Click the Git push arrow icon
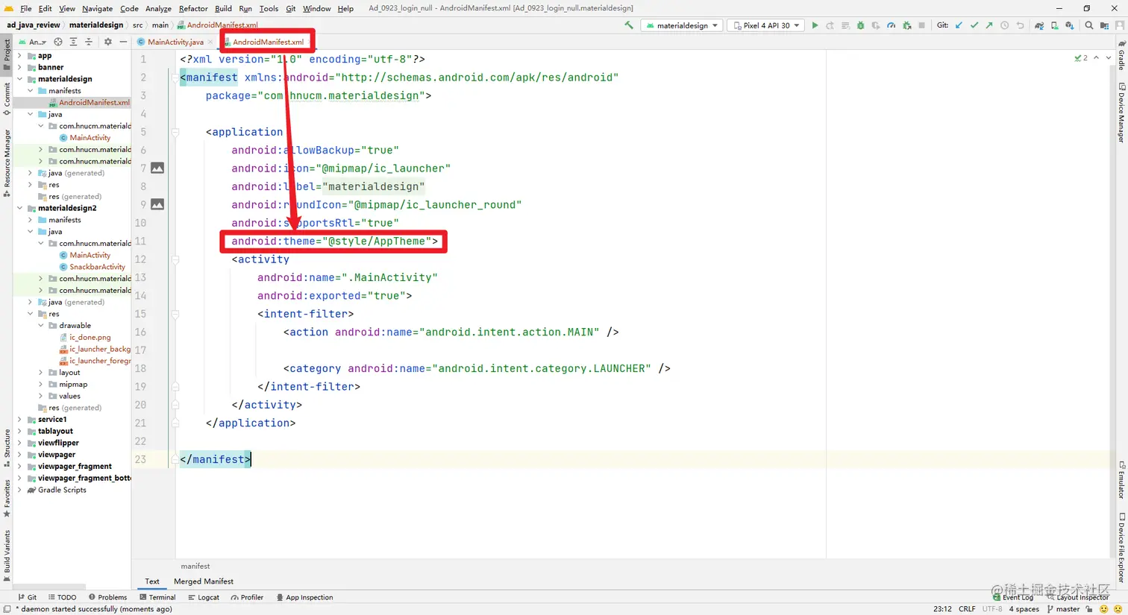The image size is (1128, 615). point(989,25)
